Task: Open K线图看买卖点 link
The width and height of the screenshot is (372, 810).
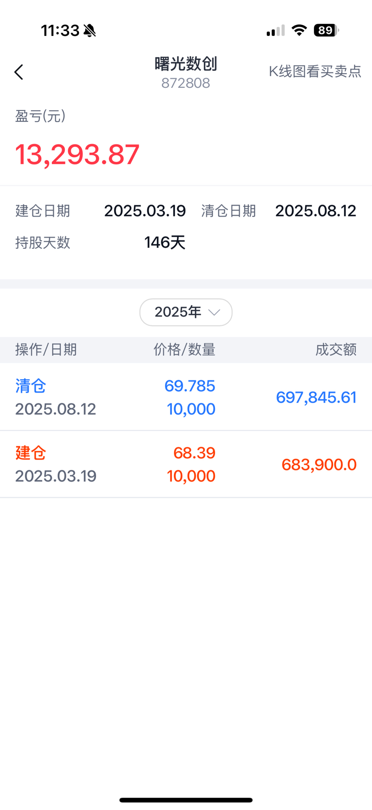Action: [315, 72]
